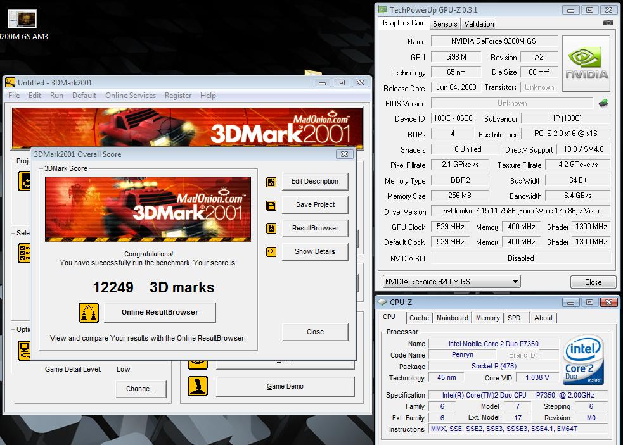Click the Bandwidth value 6.4 GB/s
This screenshot has height=445, width=623.
point(578,196)
